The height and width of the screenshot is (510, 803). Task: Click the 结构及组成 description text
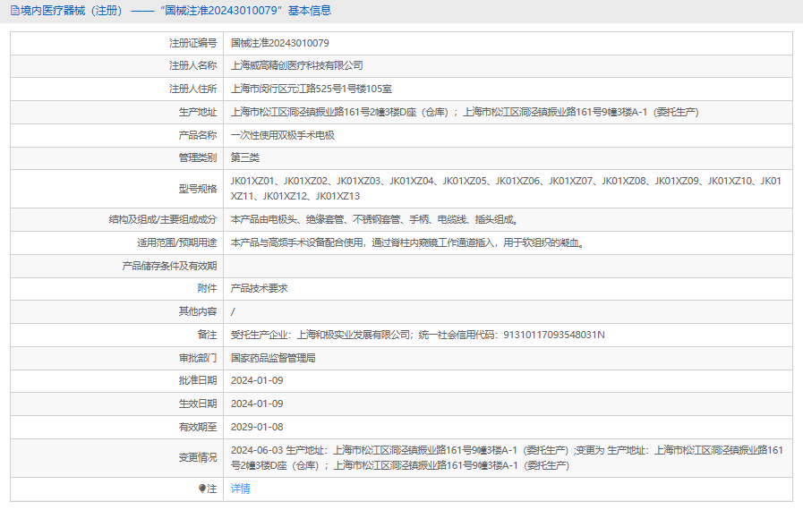[373, 219]
